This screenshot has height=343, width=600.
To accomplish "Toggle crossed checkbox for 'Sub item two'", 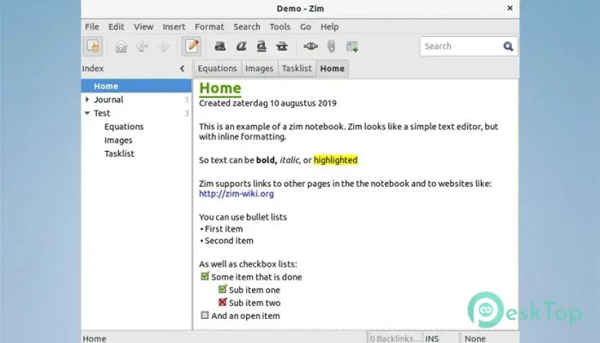I will click(223, 302).
